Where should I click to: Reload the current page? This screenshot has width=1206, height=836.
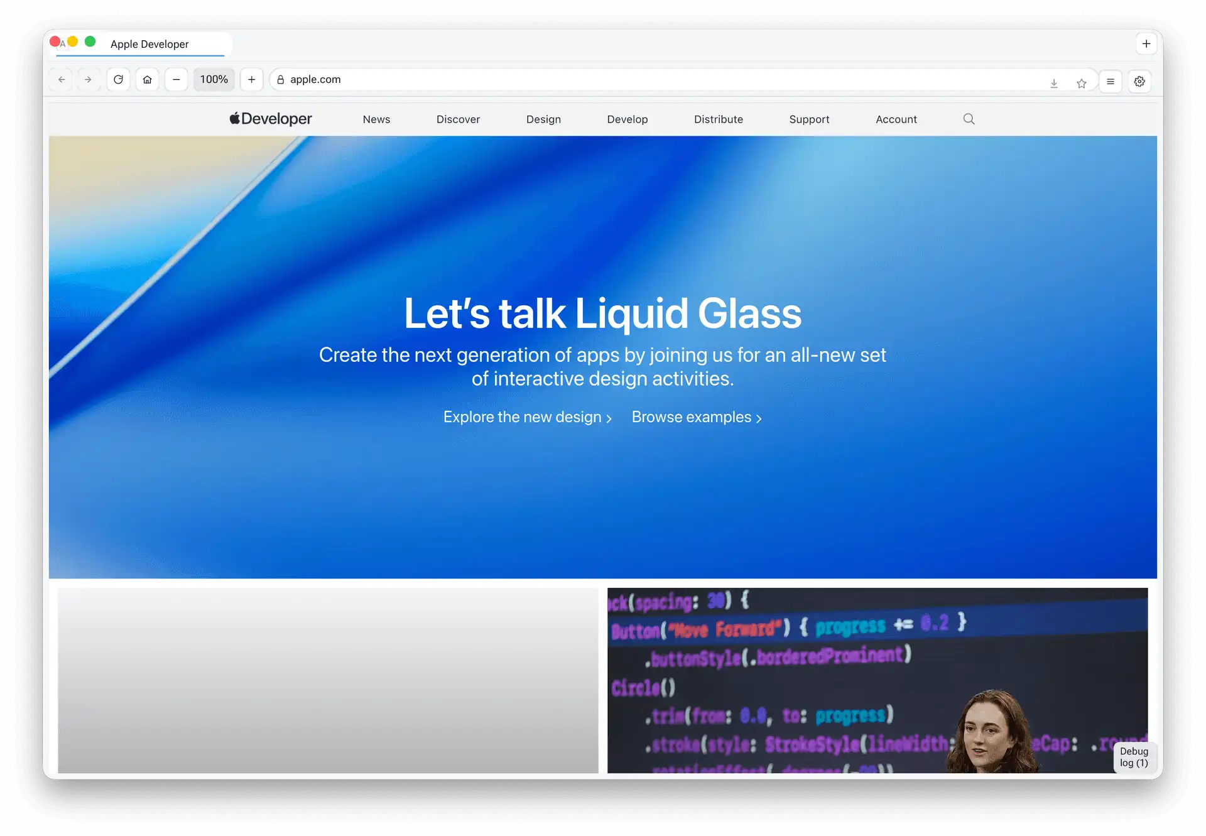coord(118,80)
